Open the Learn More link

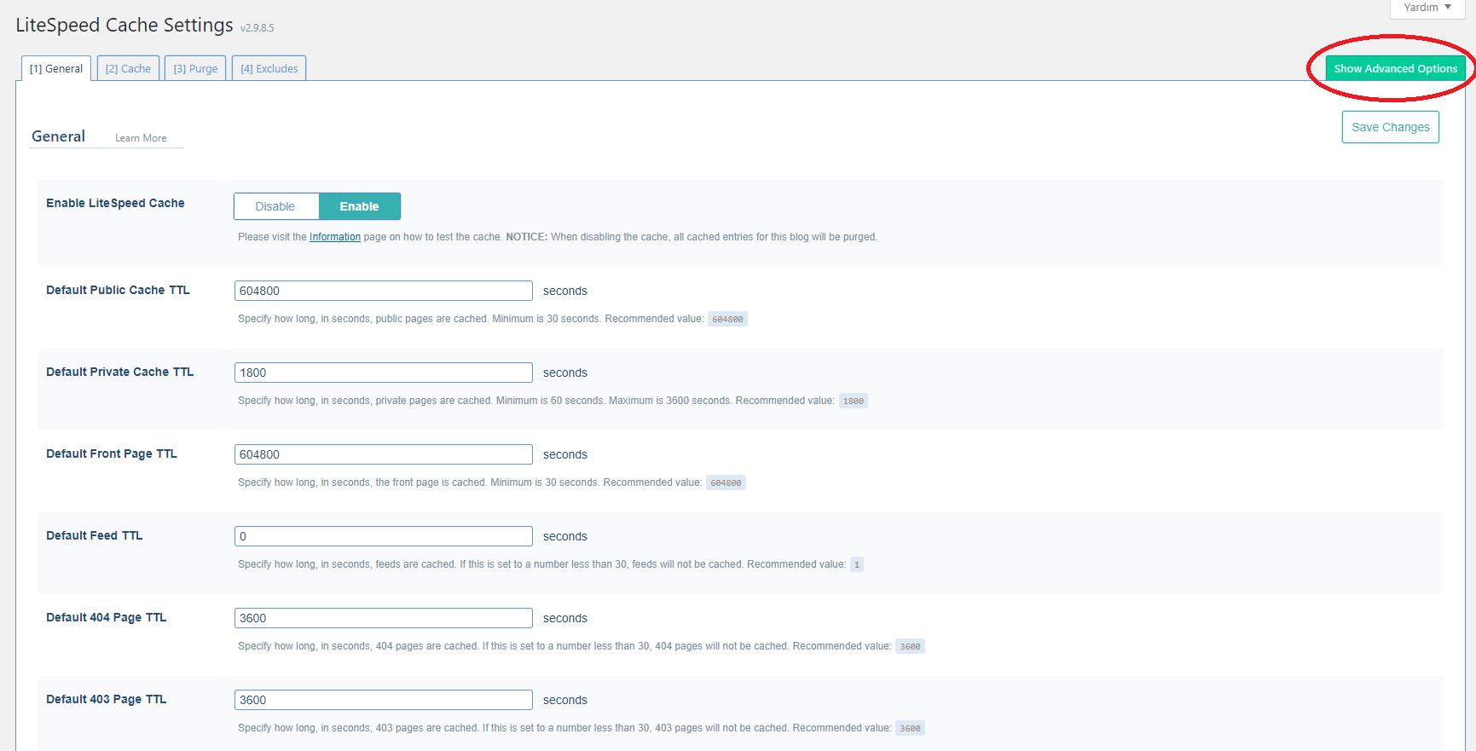pos(141,138)
